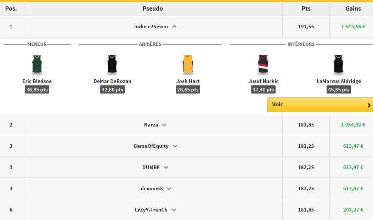Click LaMarcus Aldridge's 45,85 pts badge
Viewport: 373px width, 220px height.
[x=339, y=90]
